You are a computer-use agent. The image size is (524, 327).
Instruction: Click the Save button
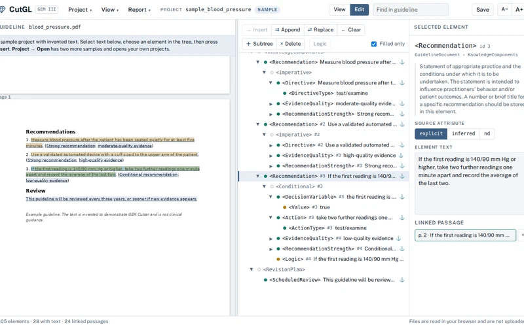coord(482,10)
